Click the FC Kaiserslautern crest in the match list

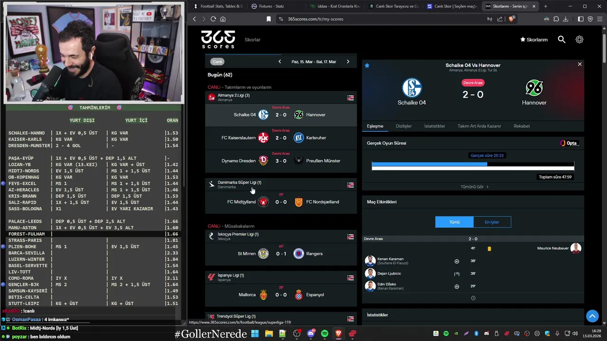(x=264, y=138)
